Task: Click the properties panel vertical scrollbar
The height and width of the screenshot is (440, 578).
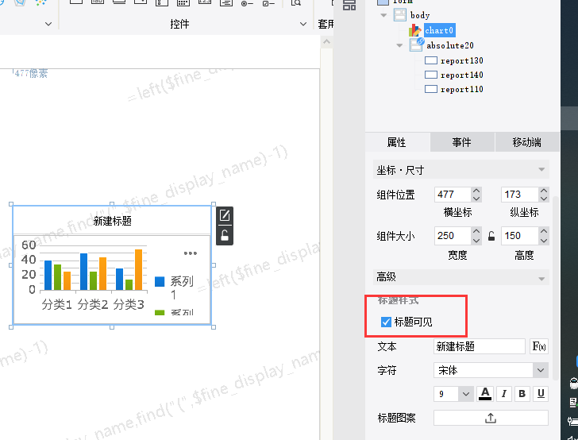Action: 556,288
